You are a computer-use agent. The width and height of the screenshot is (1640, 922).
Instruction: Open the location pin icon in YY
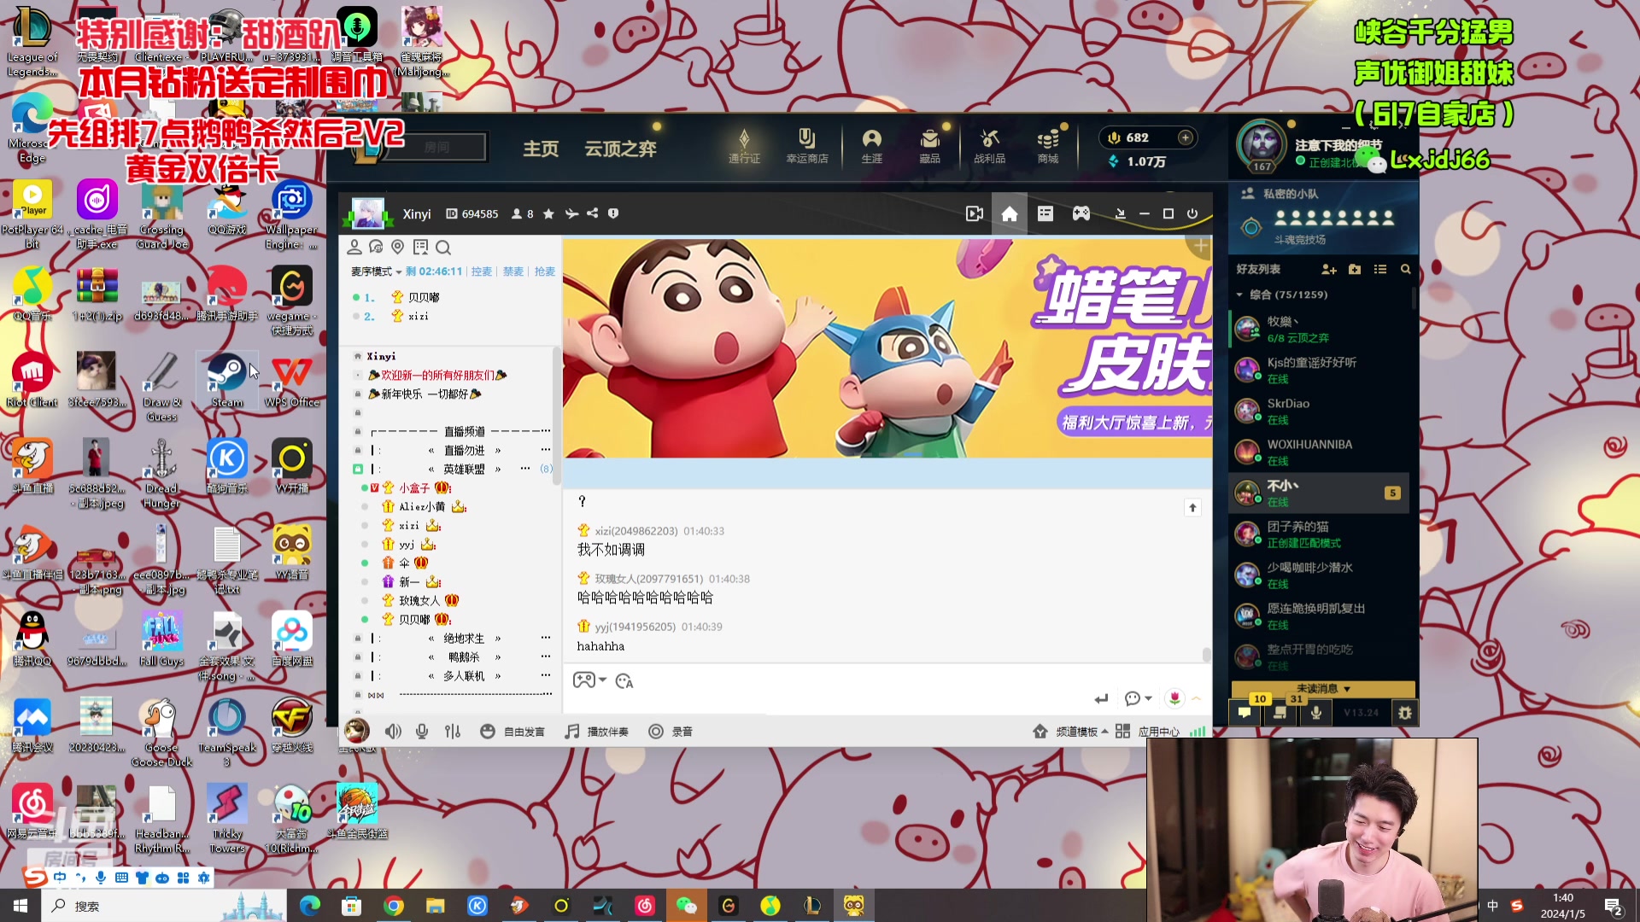coord(397,247)
